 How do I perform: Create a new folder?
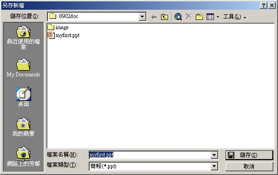click(200, 17)
